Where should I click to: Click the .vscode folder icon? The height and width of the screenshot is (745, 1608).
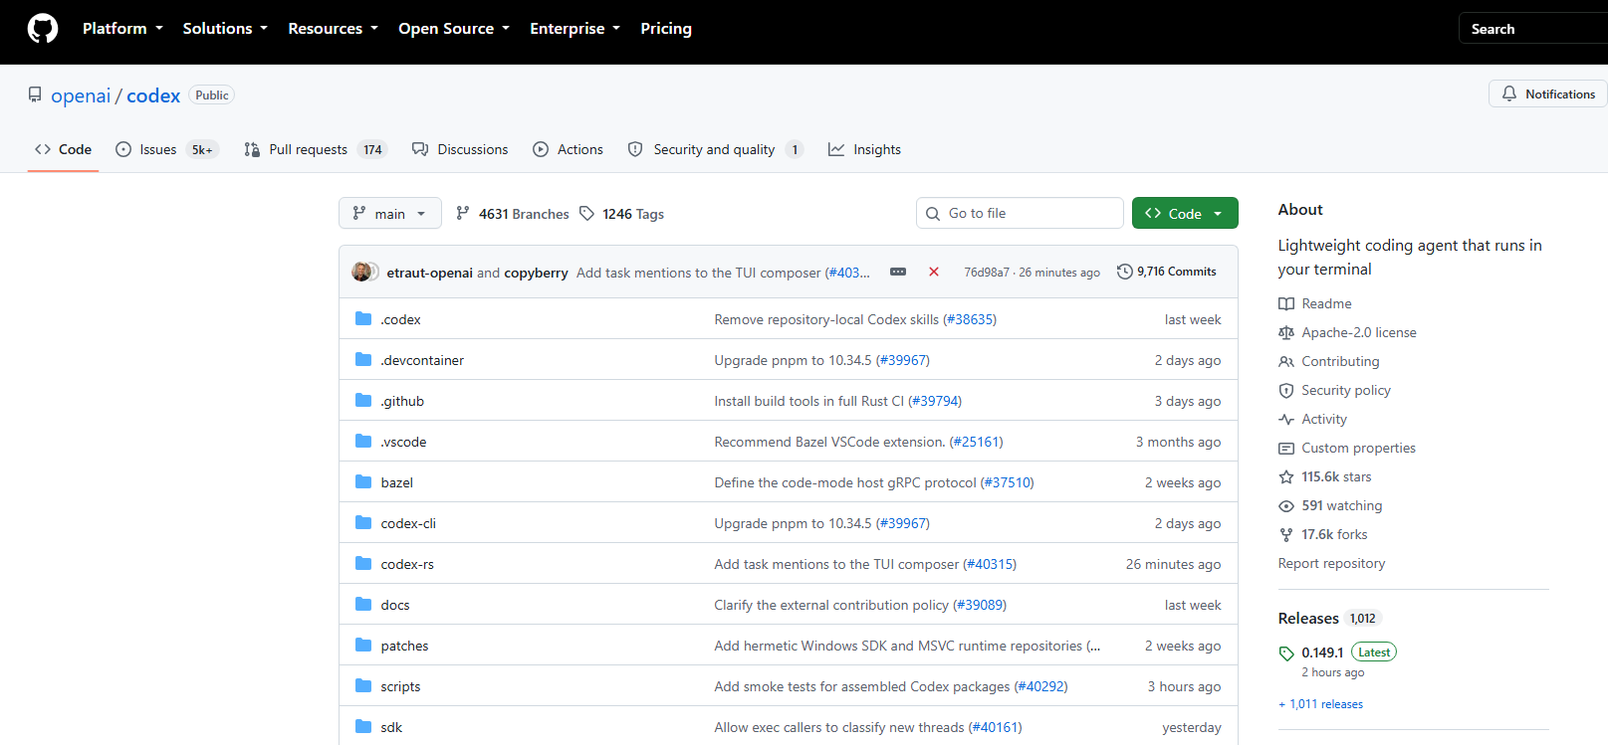pyautogui.click(x=363, y=442)
